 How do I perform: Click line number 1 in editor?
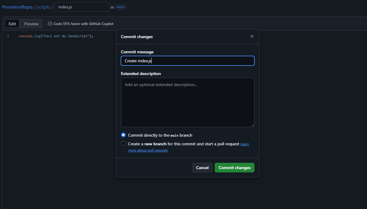pyautogui.click(x=8, y=36)
